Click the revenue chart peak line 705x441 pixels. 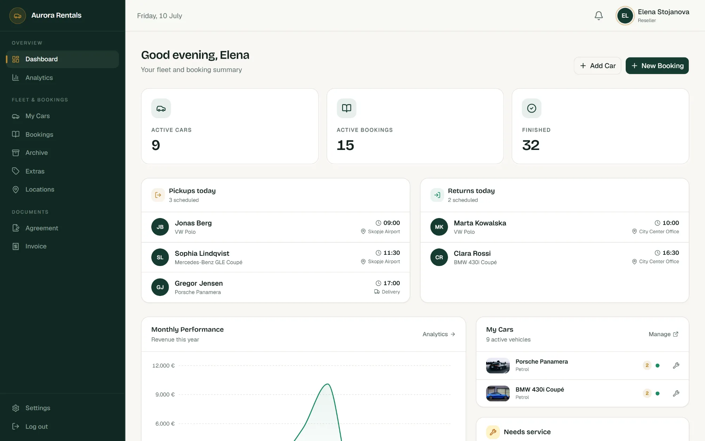click(x=327, y=384)
